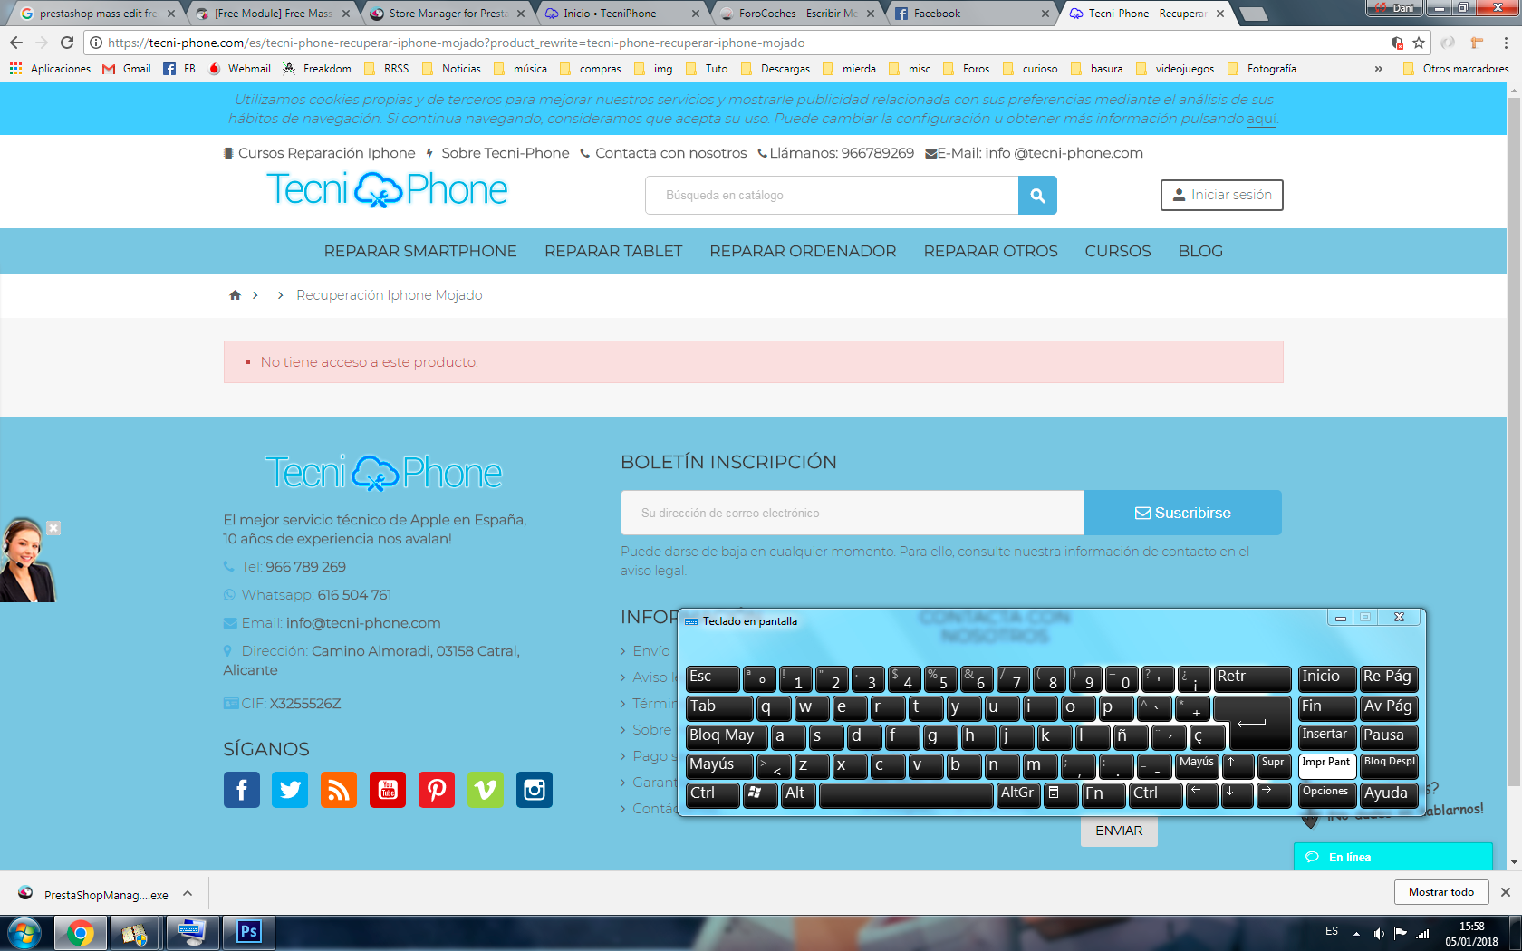
Task: Open the Facebook social icon in footer
Action: point(242,790)
